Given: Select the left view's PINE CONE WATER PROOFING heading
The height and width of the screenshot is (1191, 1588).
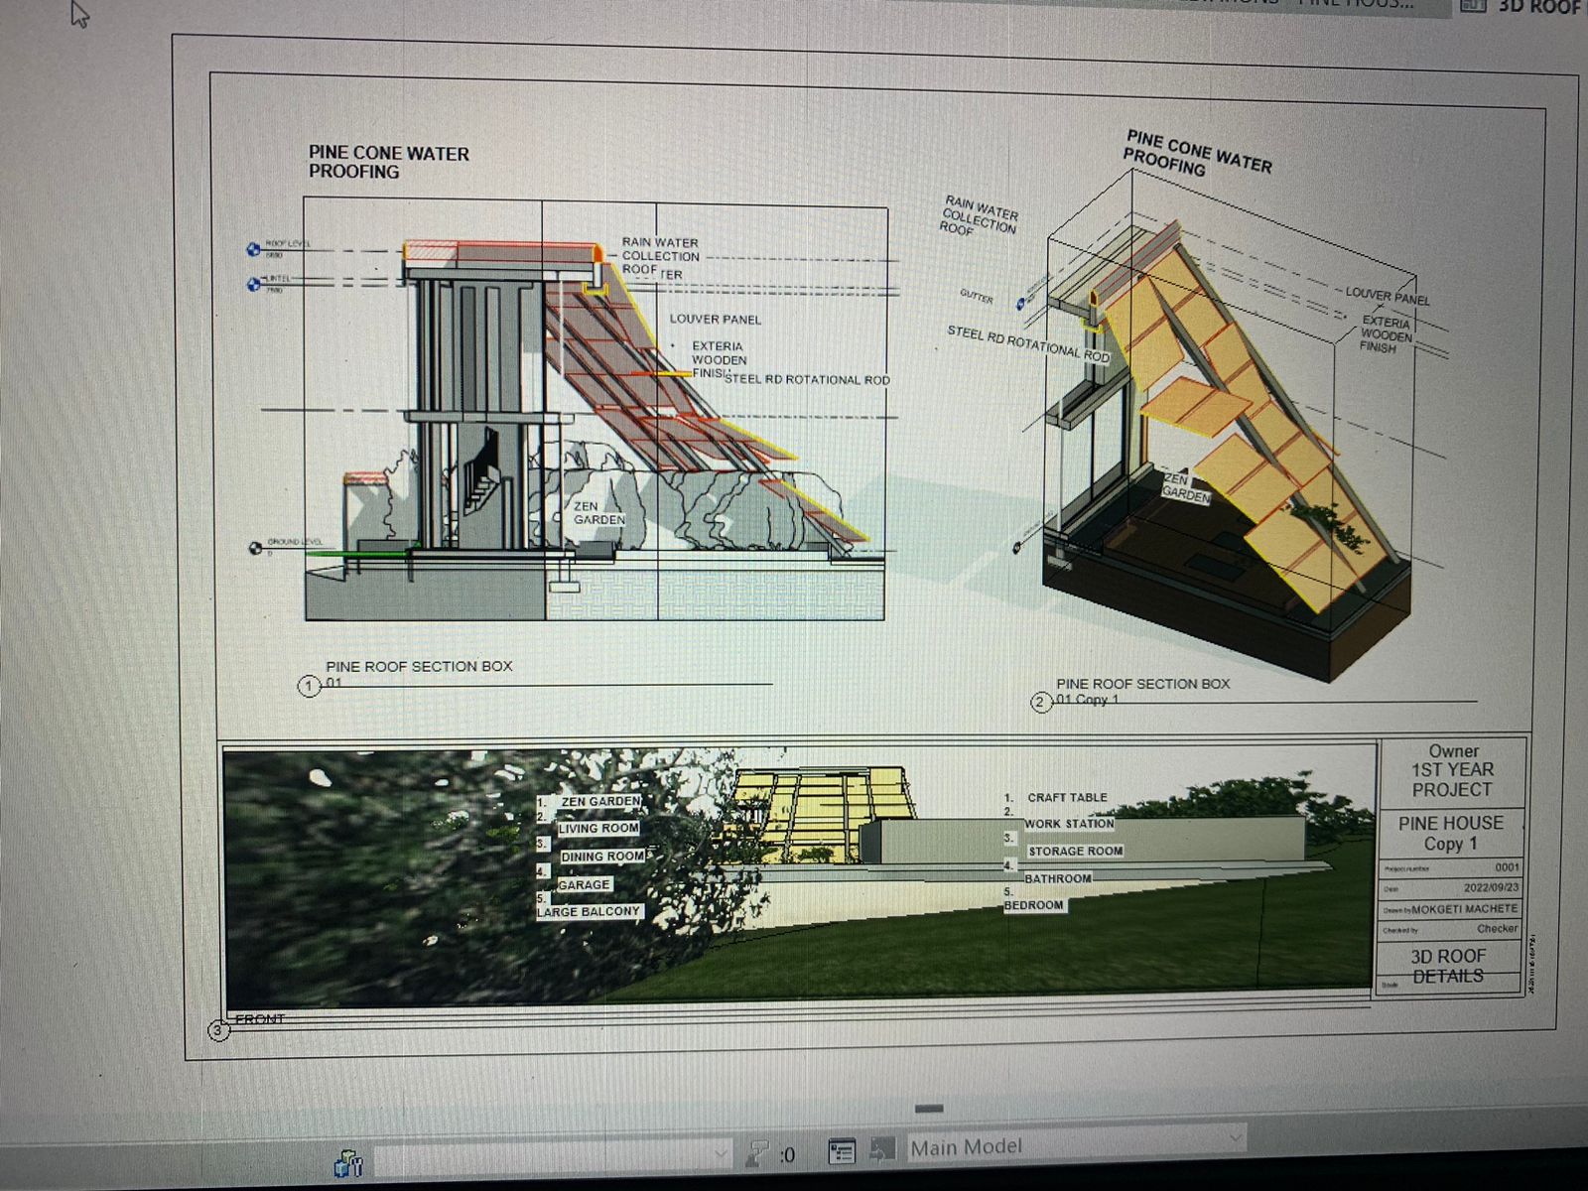Looking at the screenshot, I should click(x=388, y=162).
